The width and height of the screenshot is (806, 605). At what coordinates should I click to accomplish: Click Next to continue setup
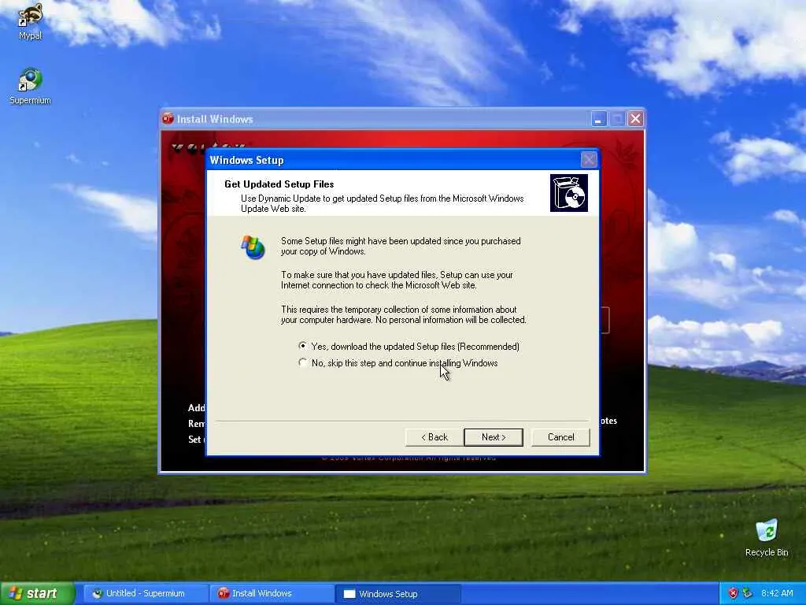click(x=494, y=436)
